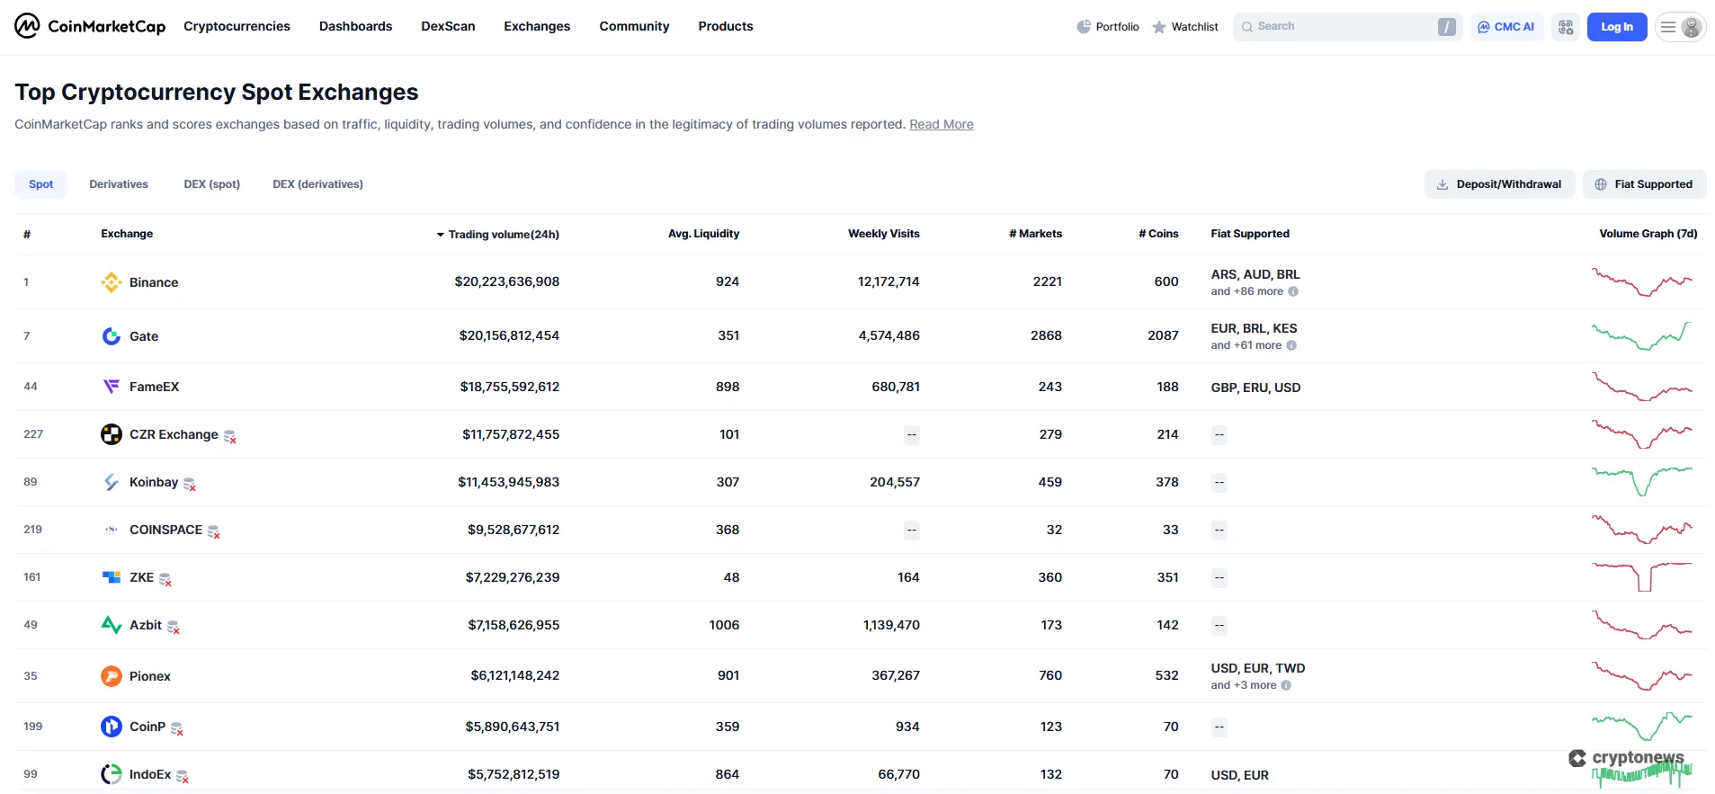Click FameEX trading volume $18,755,592,612
1715x794 pixels.
pos(510,387)
